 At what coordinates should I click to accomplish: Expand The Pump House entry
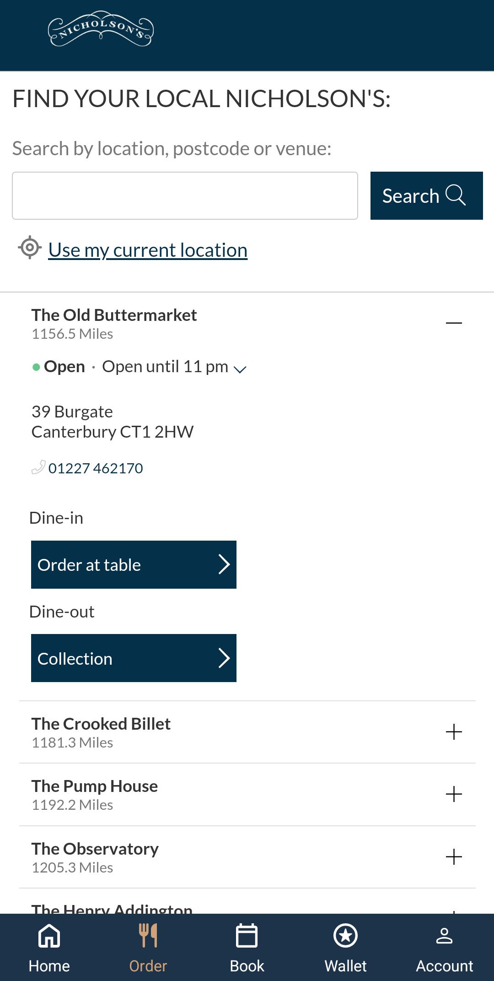click(454, 794)
